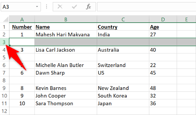Image resolution: width=196 pixels, height=115 pixels.
Task: Click the Country header cell
Action: pos(123,27)
